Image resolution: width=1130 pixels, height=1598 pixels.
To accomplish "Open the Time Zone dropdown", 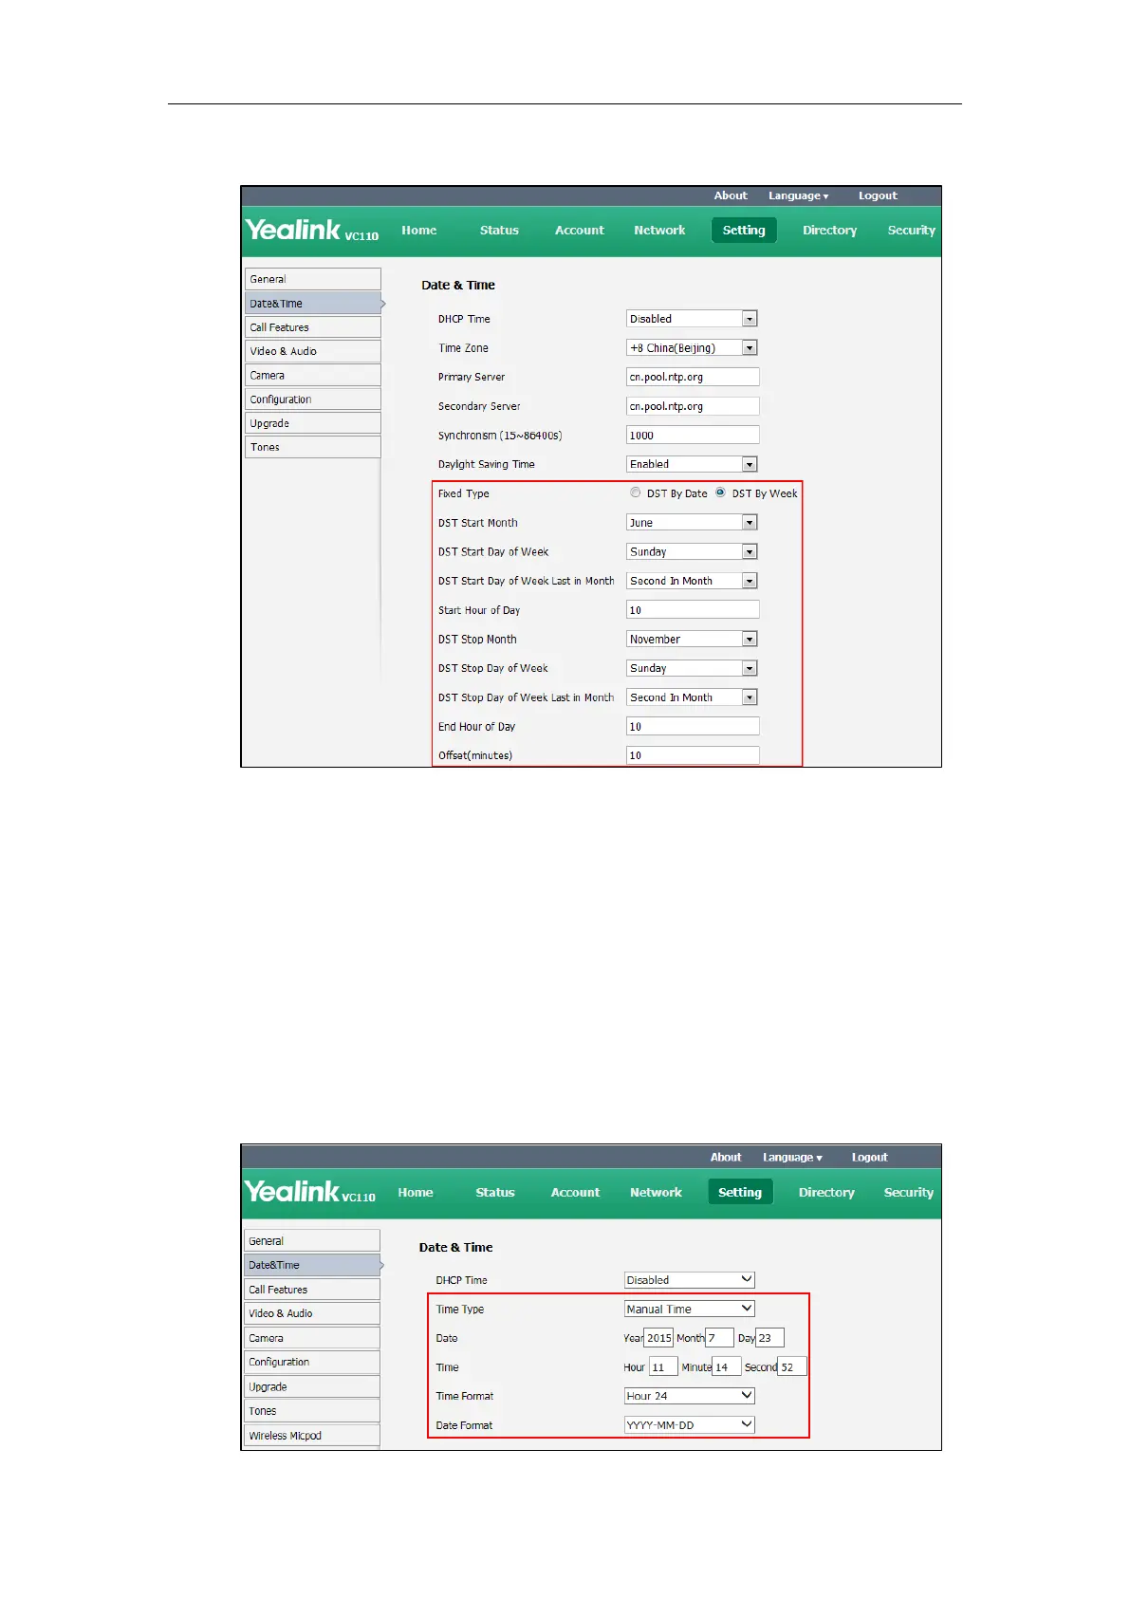I will 692,348.
